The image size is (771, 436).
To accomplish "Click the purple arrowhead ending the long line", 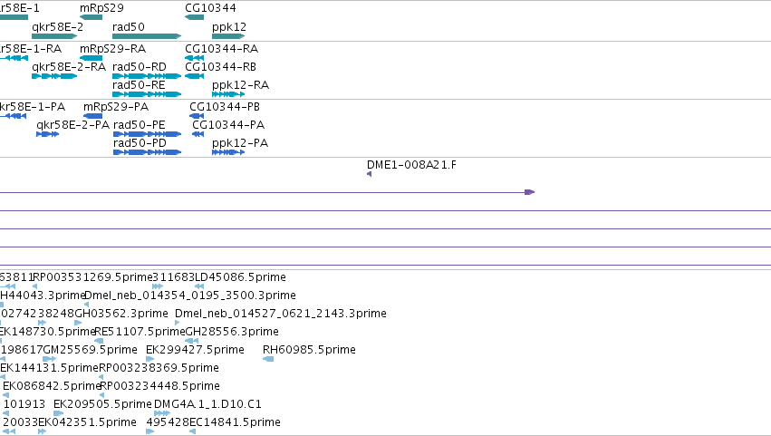I will coord(530,192).
